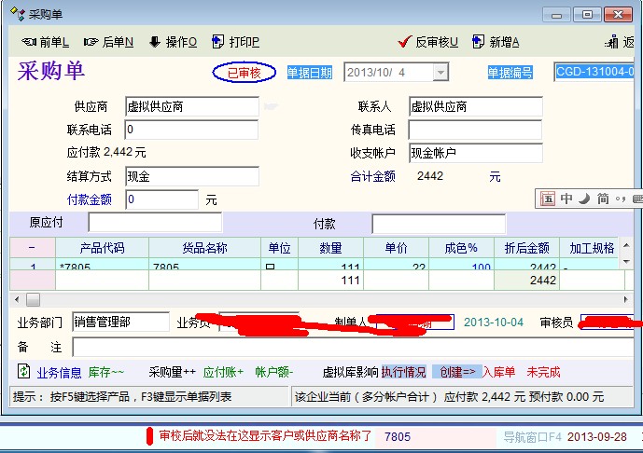Click the 已审核 status stamp
The height and width of the screenshot is (453, 643).
pos(244,73)
